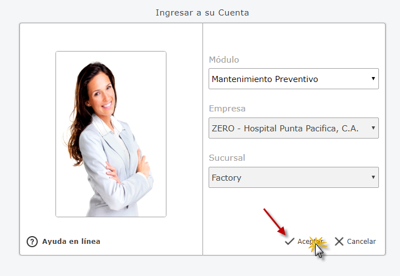Open the Ayuda en línea link

click(x=71, y=241)
